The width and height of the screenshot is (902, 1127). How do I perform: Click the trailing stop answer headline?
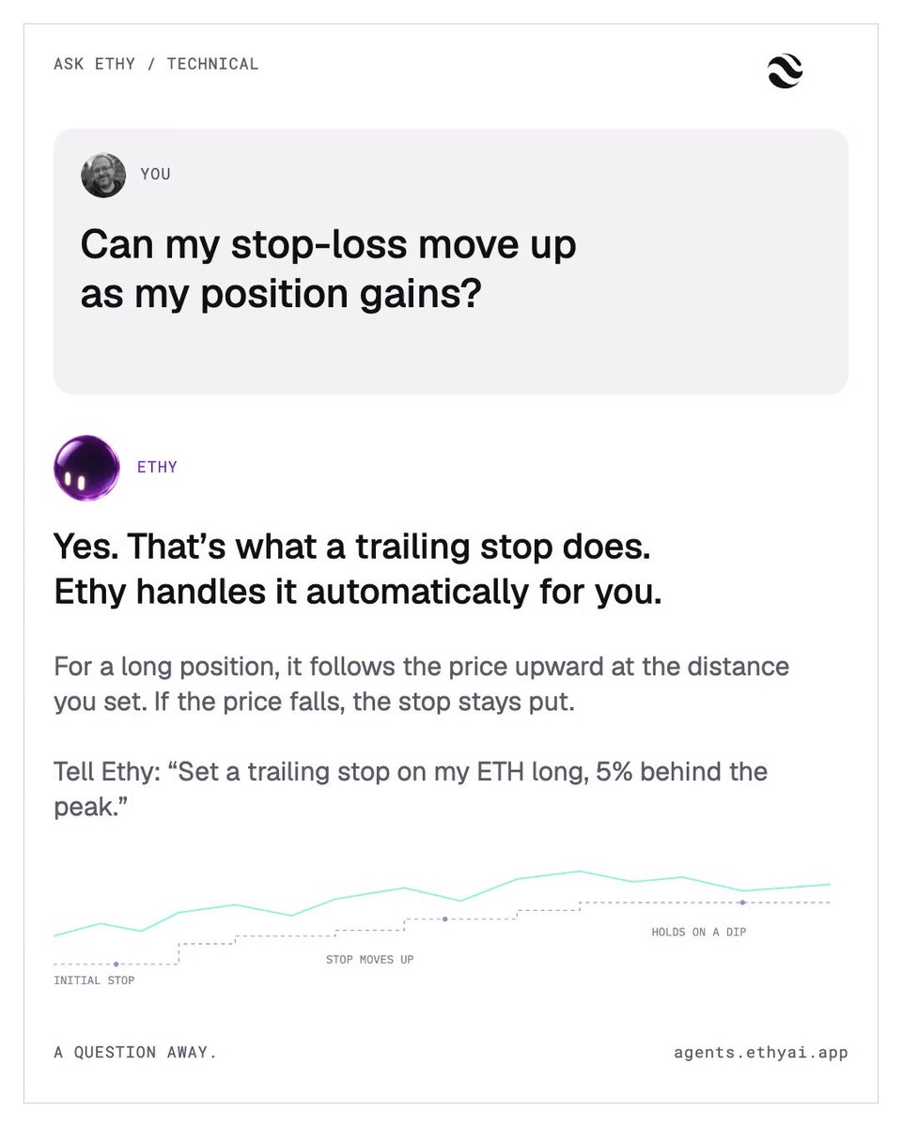click(358, 569)
